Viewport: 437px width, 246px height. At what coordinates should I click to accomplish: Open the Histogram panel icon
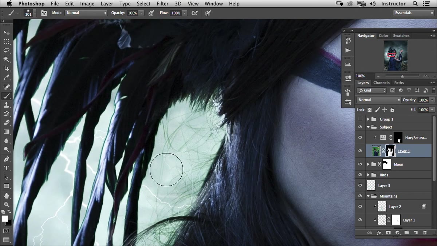348,64
